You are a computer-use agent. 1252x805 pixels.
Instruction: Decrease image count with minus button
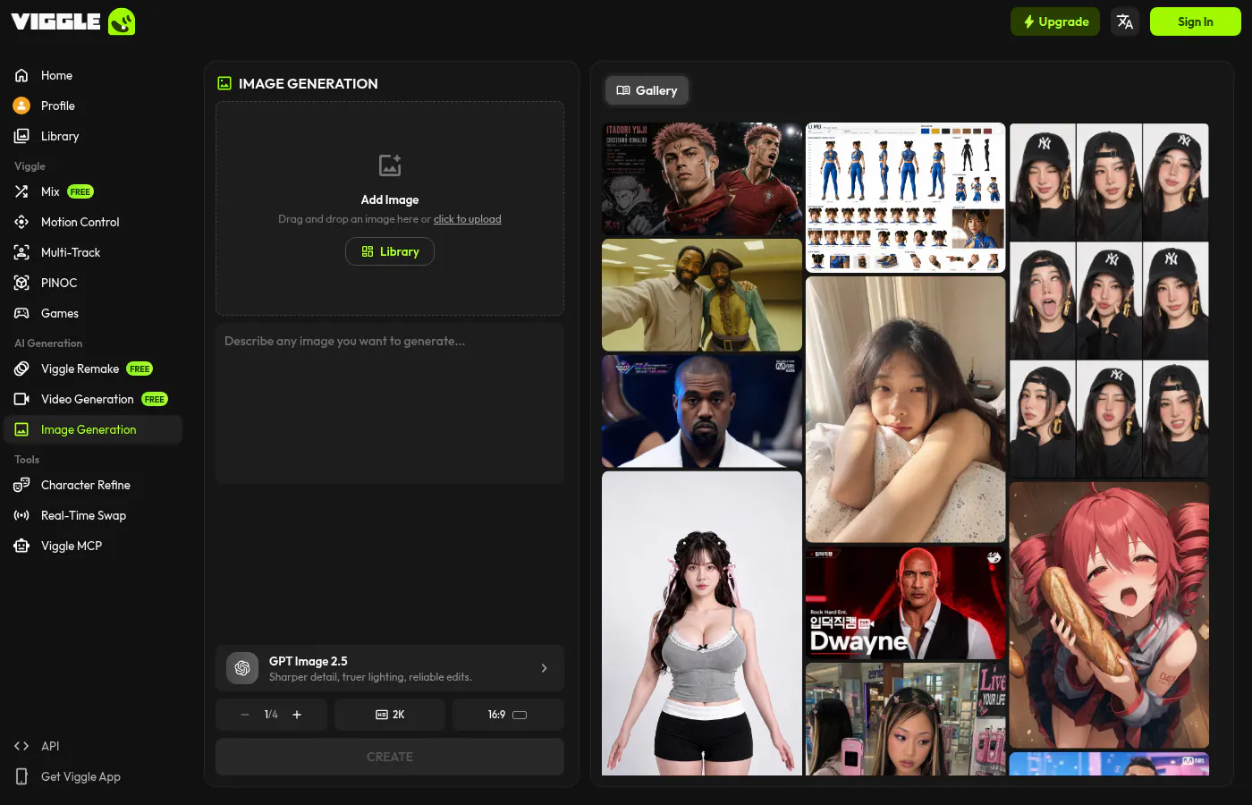point(245,715)
